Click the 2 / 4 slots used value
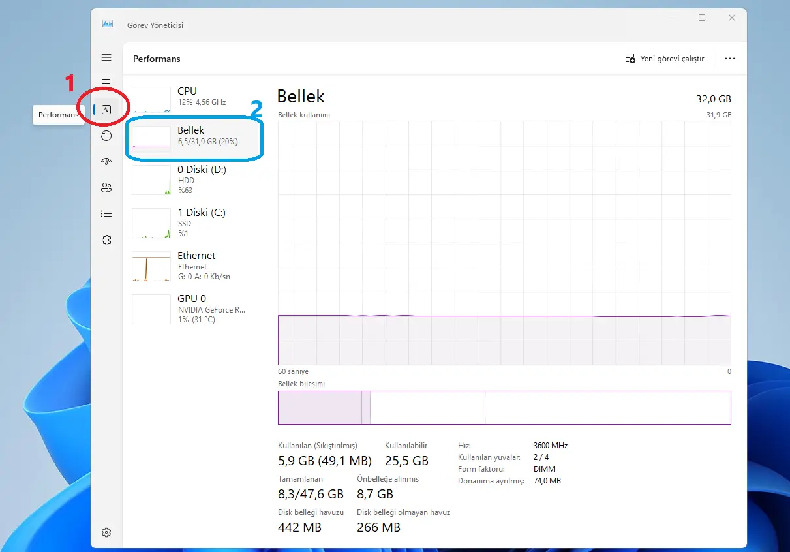Image resolution: width=790 pixels, height=552 pixels. pos(541,457)
